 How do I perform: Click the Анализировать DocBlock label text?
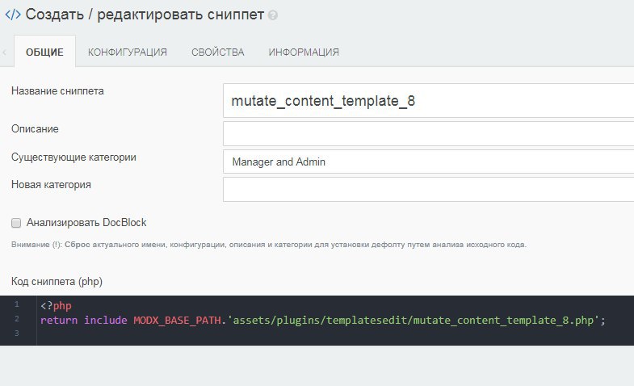tap(86, 223)
